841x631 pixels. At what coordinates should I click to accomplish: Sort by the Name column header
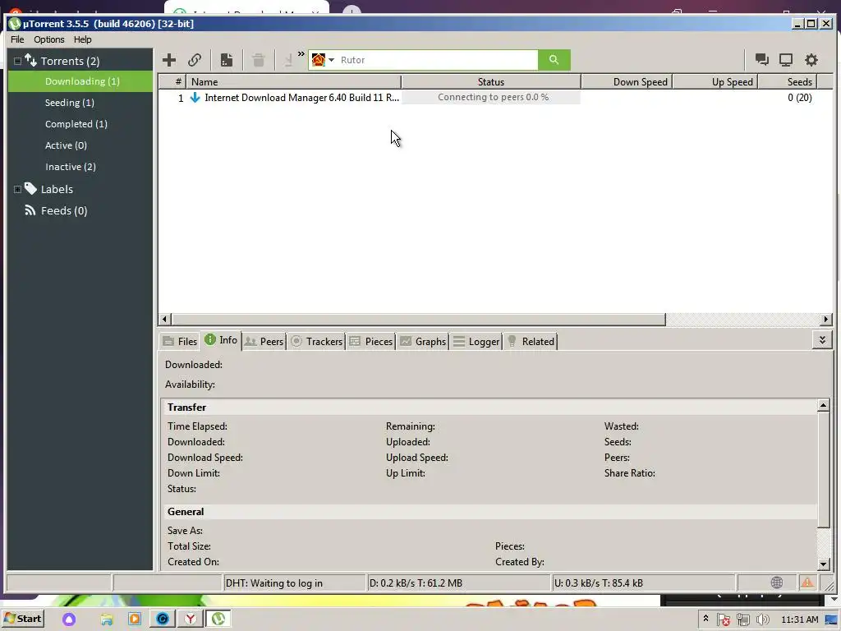[293, 81]
